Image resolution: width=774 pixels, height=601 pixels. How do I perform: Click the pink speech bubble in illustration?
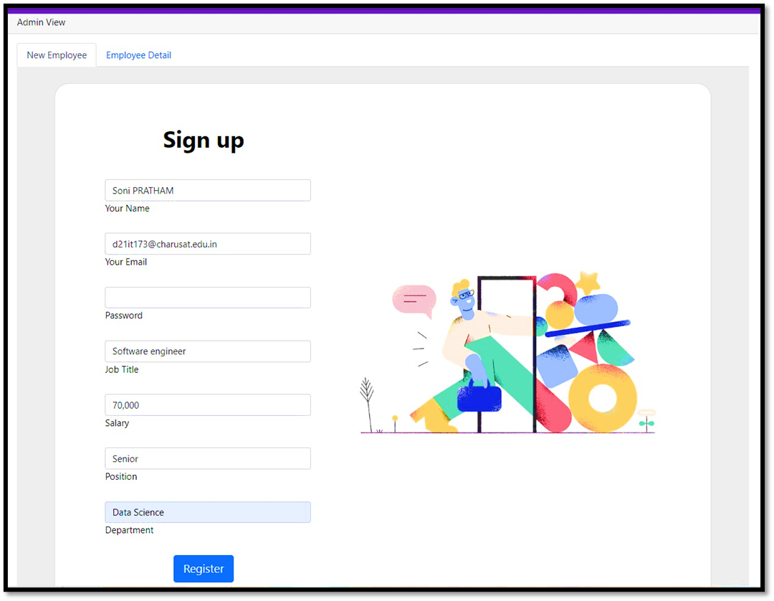click(x=414, y=300)
